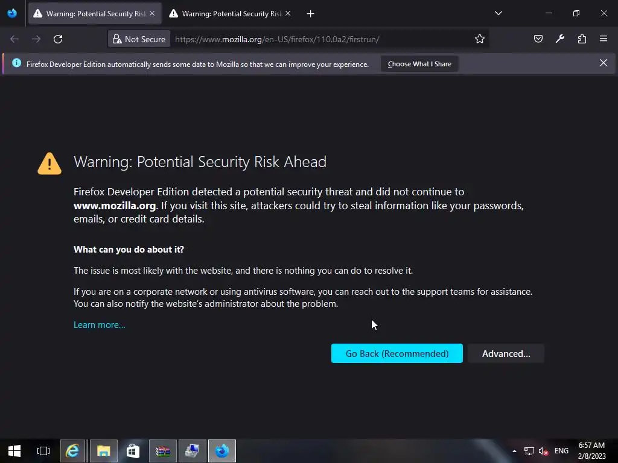Click the www.mozilla.org bold text
The width and height of the screenshot is (618, 463).
[x=115, y=206]
